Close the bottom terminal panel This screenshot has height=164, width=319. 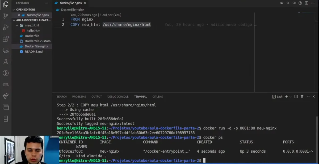[x=314, y=97]
